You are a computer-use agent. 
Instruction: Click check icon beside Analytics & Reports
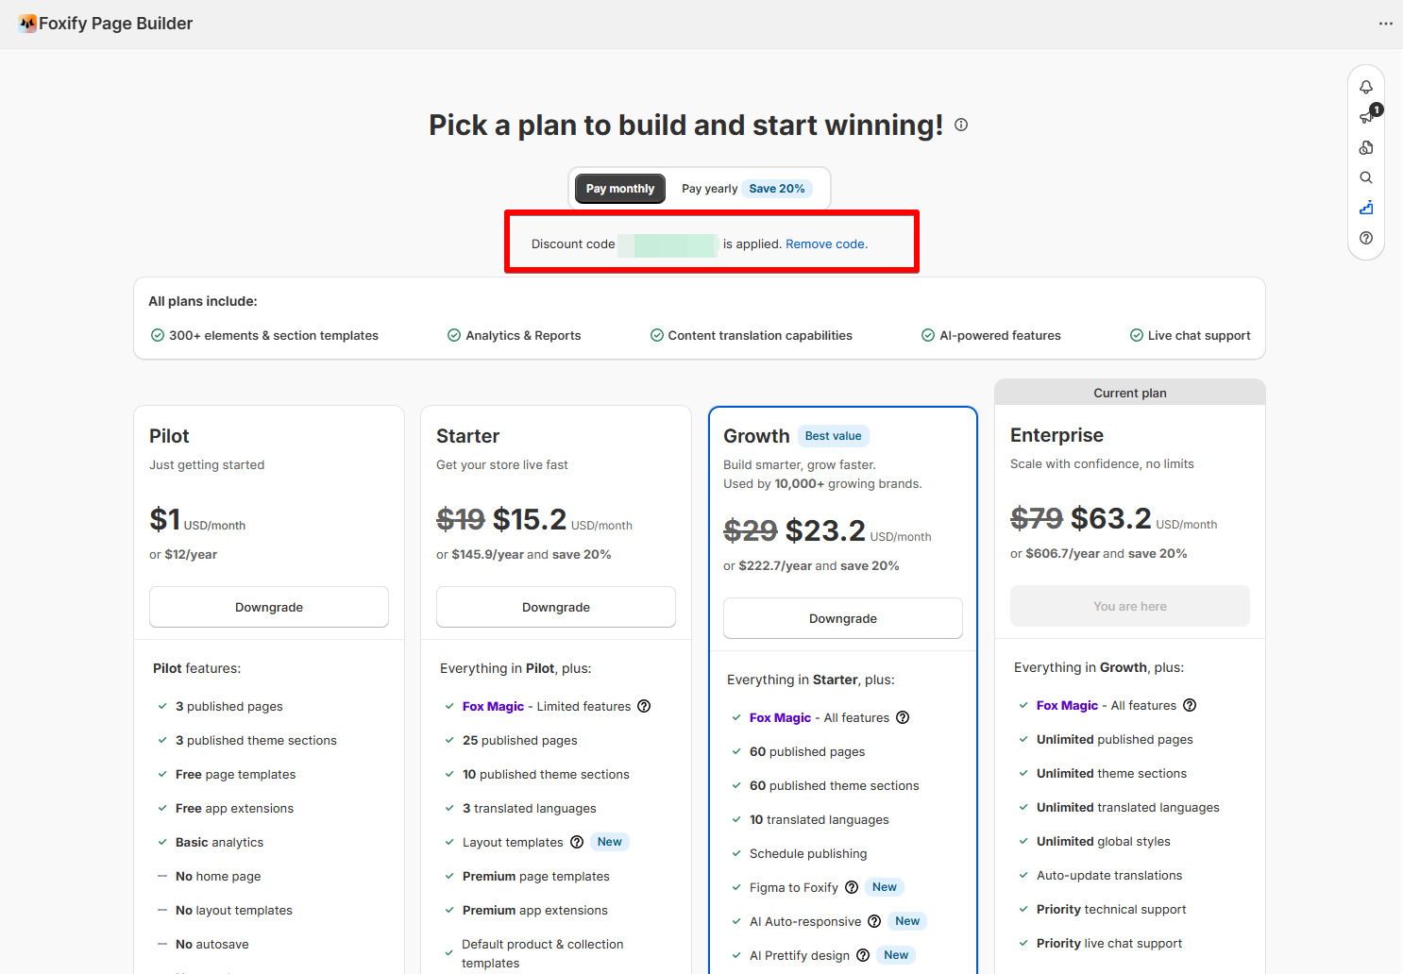pyautogui.click(x=454, y=335)
